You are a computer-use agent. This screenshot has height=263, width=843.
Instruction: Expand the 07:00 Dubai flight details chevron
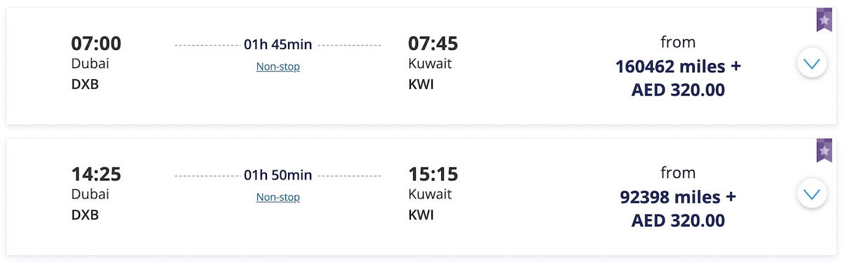click(812, 64)
